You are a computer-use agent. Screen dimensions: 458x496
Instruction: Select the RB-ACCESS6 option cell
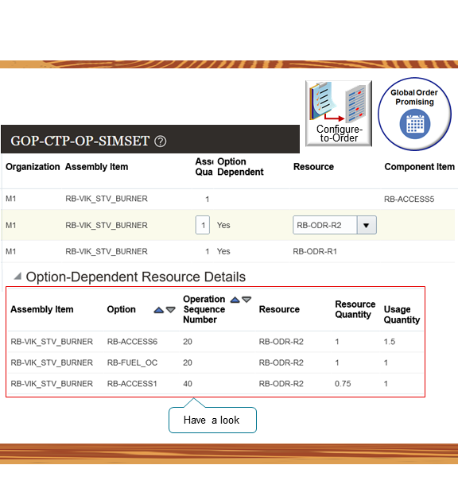[x=132, y=342]
